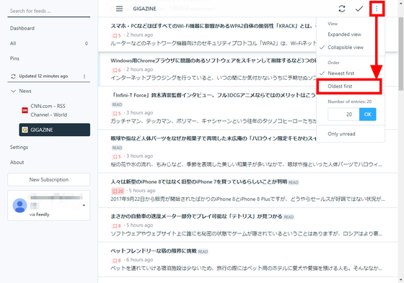
Task: Open the pet friendly inn article
Action: (154, 251)
